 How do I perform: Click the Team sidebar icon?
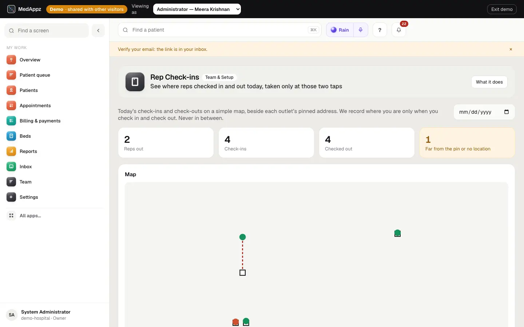(x=11, y=182)
